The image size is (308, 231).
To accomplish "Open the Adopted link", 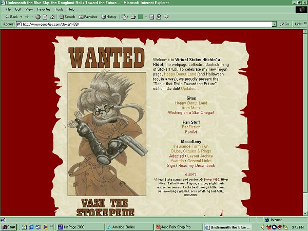I will pyautogui.click(x=177, y=156).
